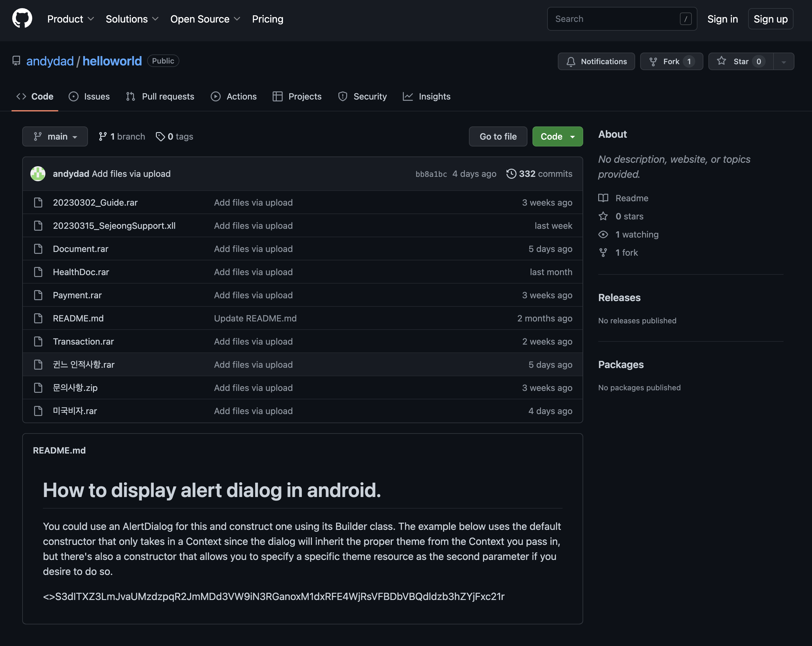
Task: Click the repository icon before andydad
Action: 16,61
